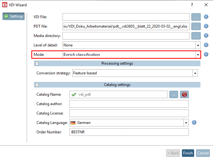Image resolution: width=213 pixels, height=160 pixels.
Task: Click into the Catalog License field
Action: coord(129,113)
